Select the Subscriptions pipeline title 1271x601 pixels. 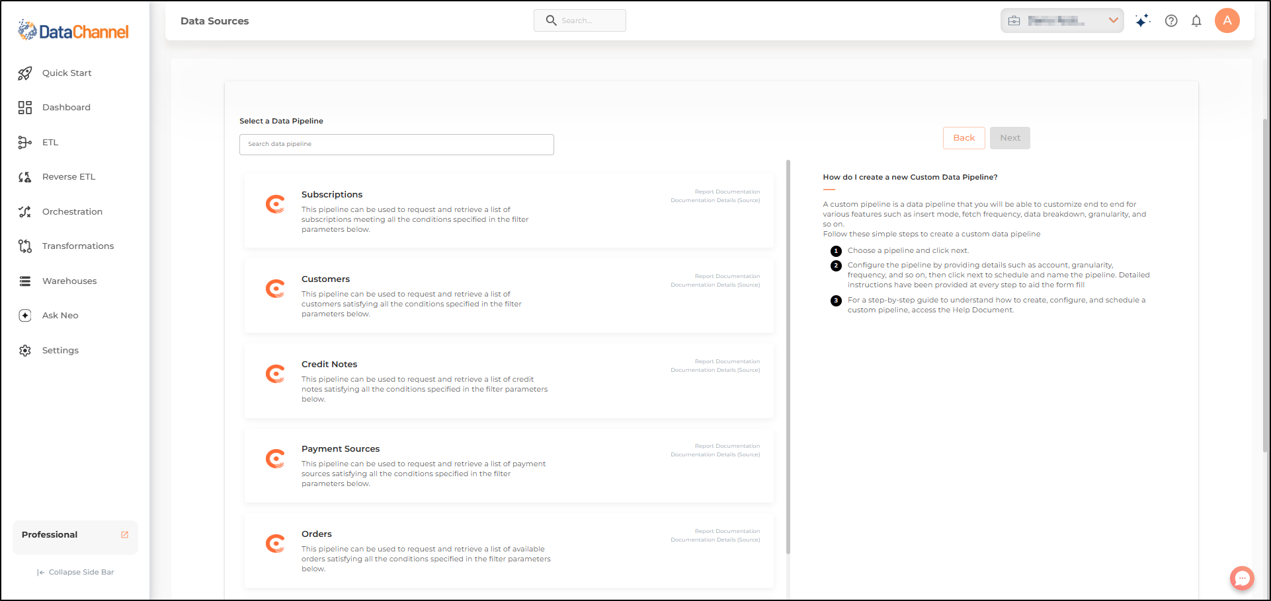coord(332,195)
